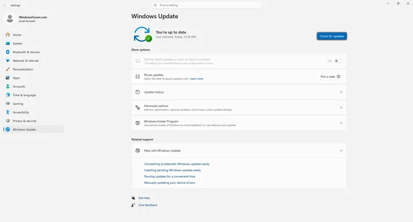Image resolution: width=413 pixels, height=222 pixels.
Task: Click the Give feedback icon
Action: click(133, 205)
